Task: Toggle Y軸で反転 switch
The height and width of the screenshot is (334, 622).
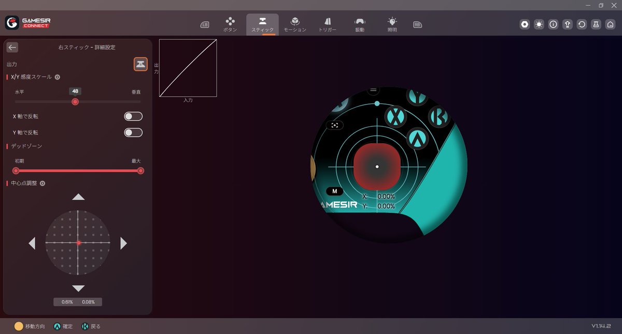Action: click(133, 133)
